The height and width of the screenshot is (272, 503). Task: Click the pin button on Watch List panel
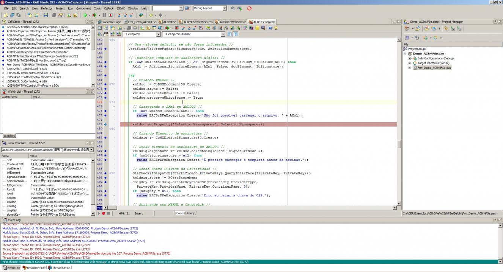(x=87, y=92)
